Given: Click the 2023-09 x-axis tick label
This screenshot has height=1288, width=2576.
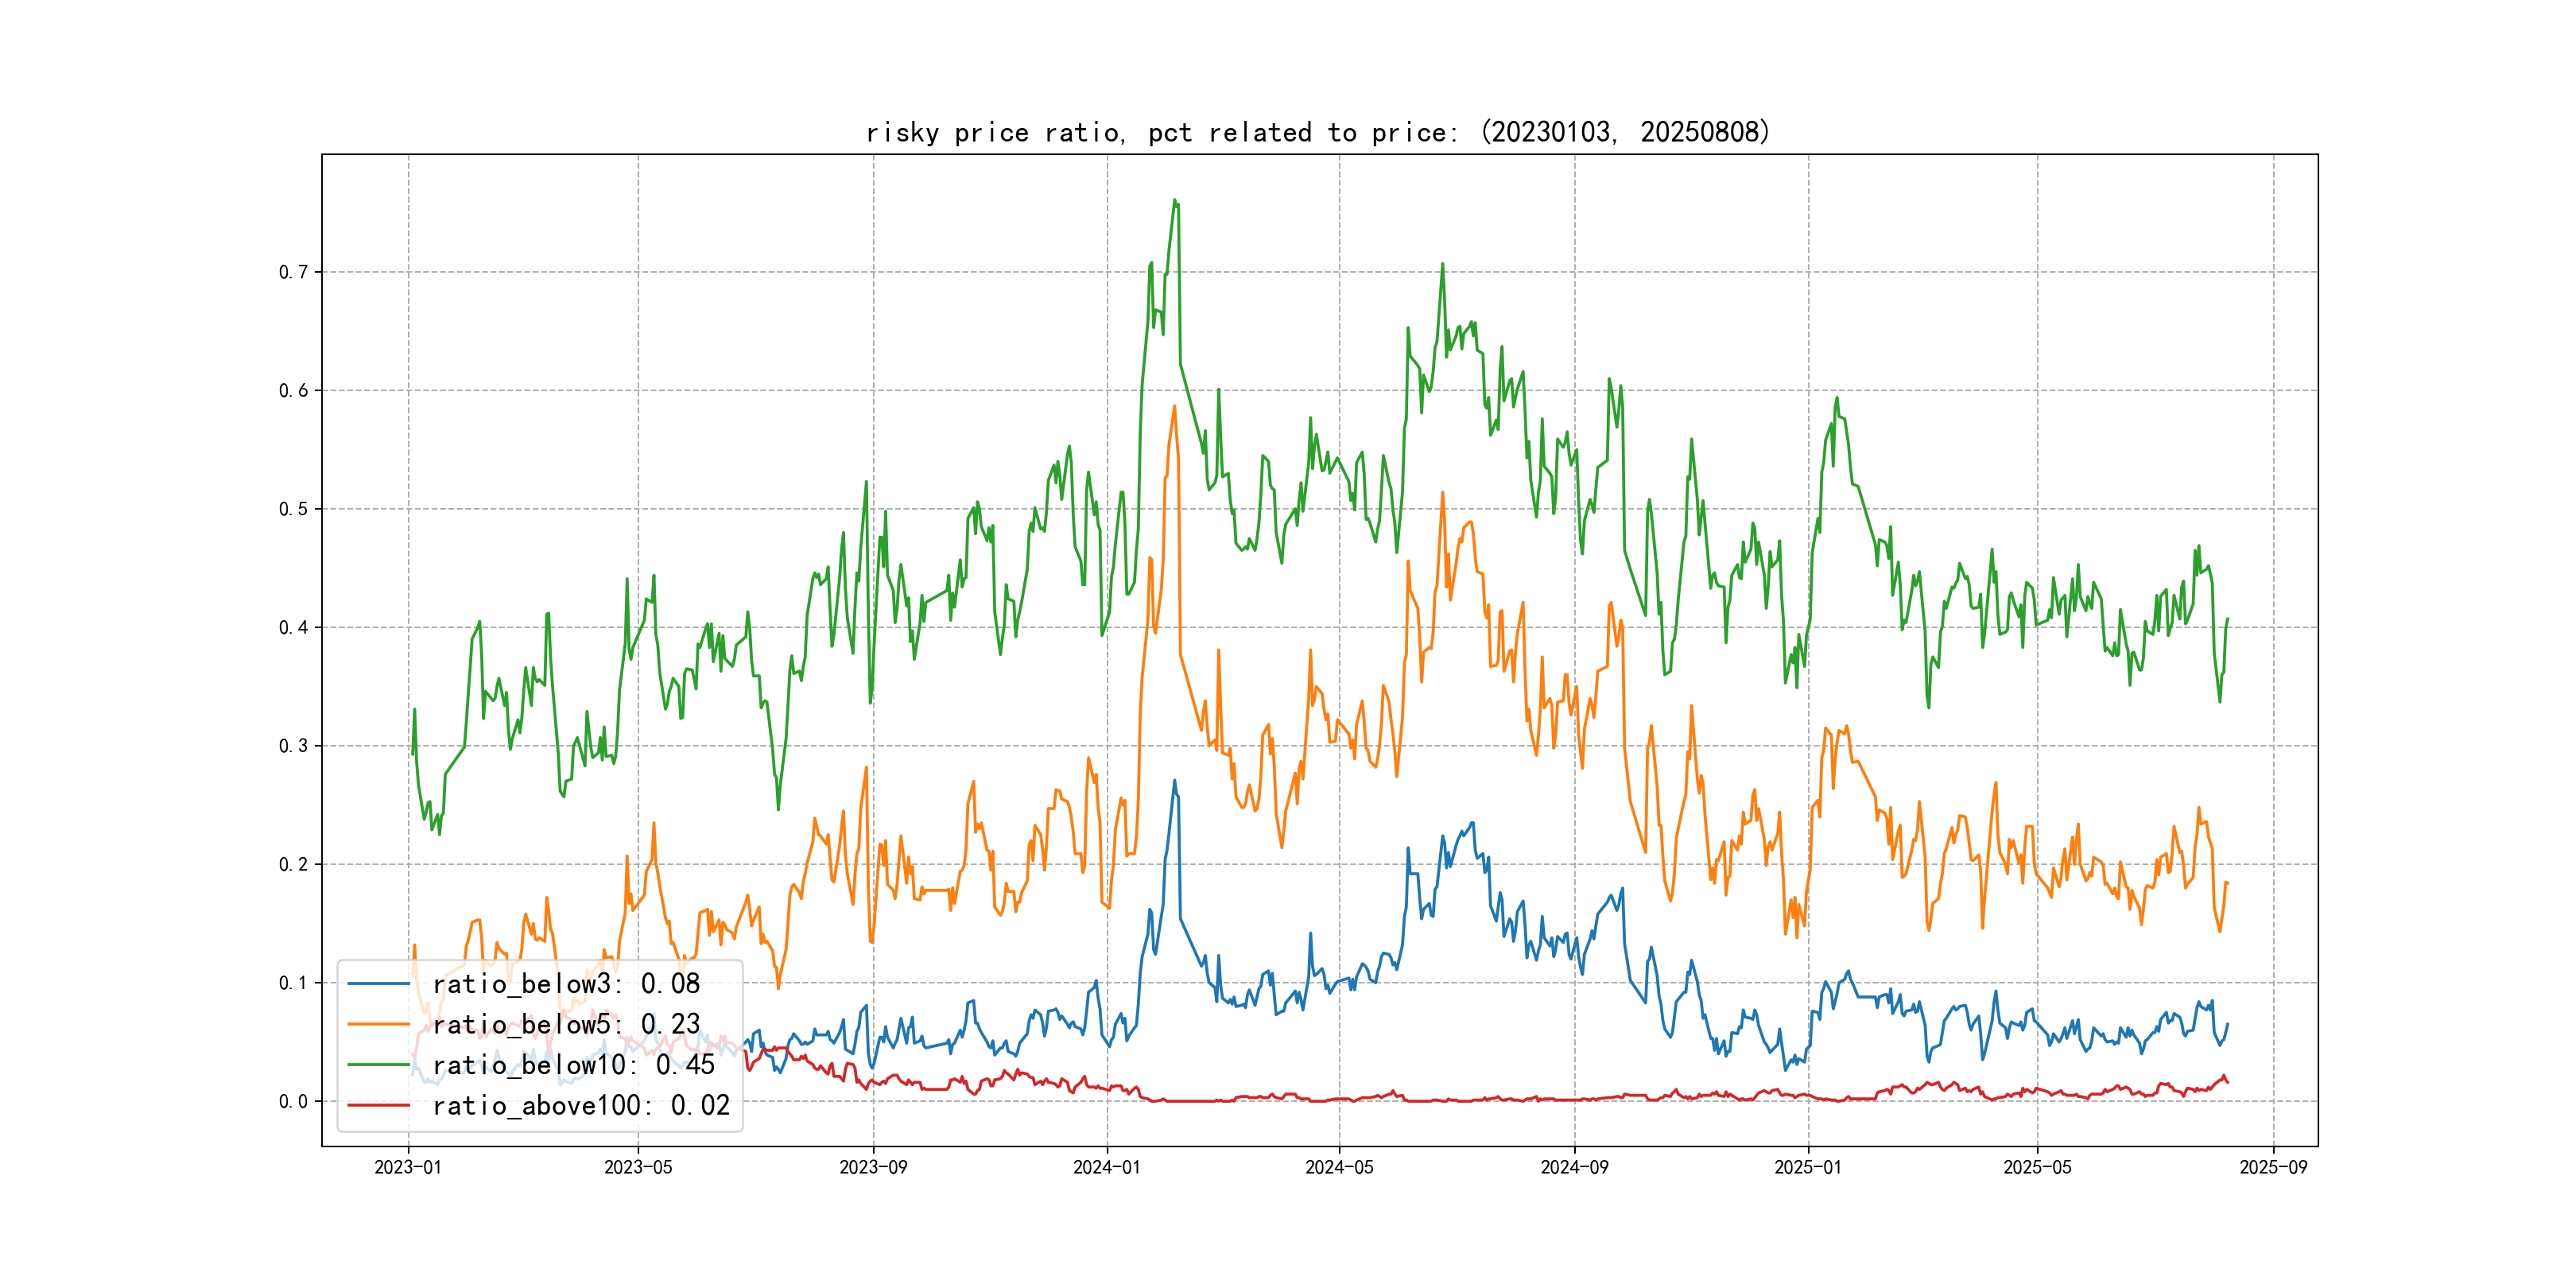Looking at the screenshot, I should click(x=873, y=1167).
